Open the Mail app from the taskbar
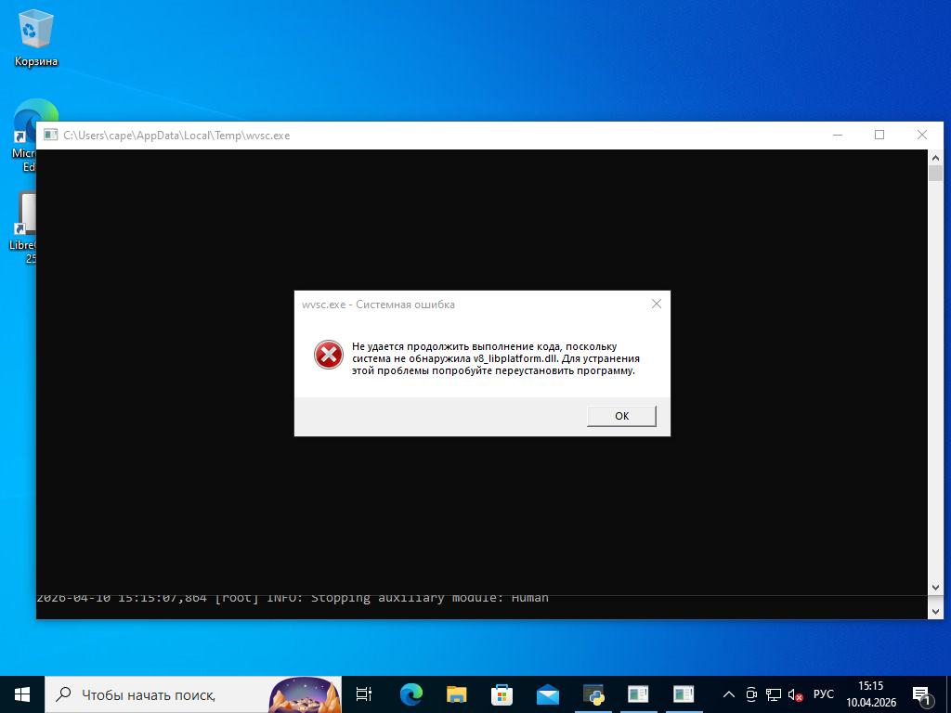The height and width of the screenshot is (713, 951). coord(547,694)
